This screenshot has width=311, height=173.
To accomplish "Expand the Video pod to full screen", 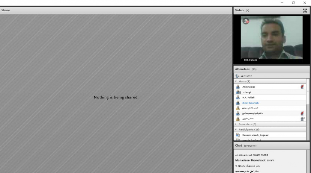I will click(305, 11).
